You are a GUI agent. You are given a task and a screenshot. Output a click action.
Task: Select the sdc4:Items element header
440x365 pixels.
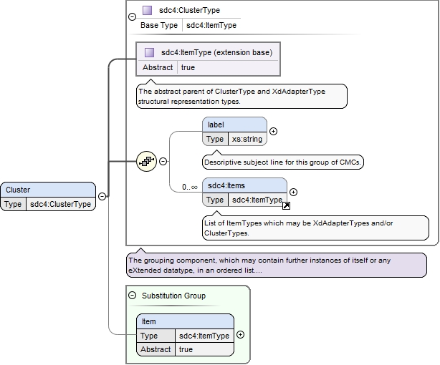[x=244, y=185]
